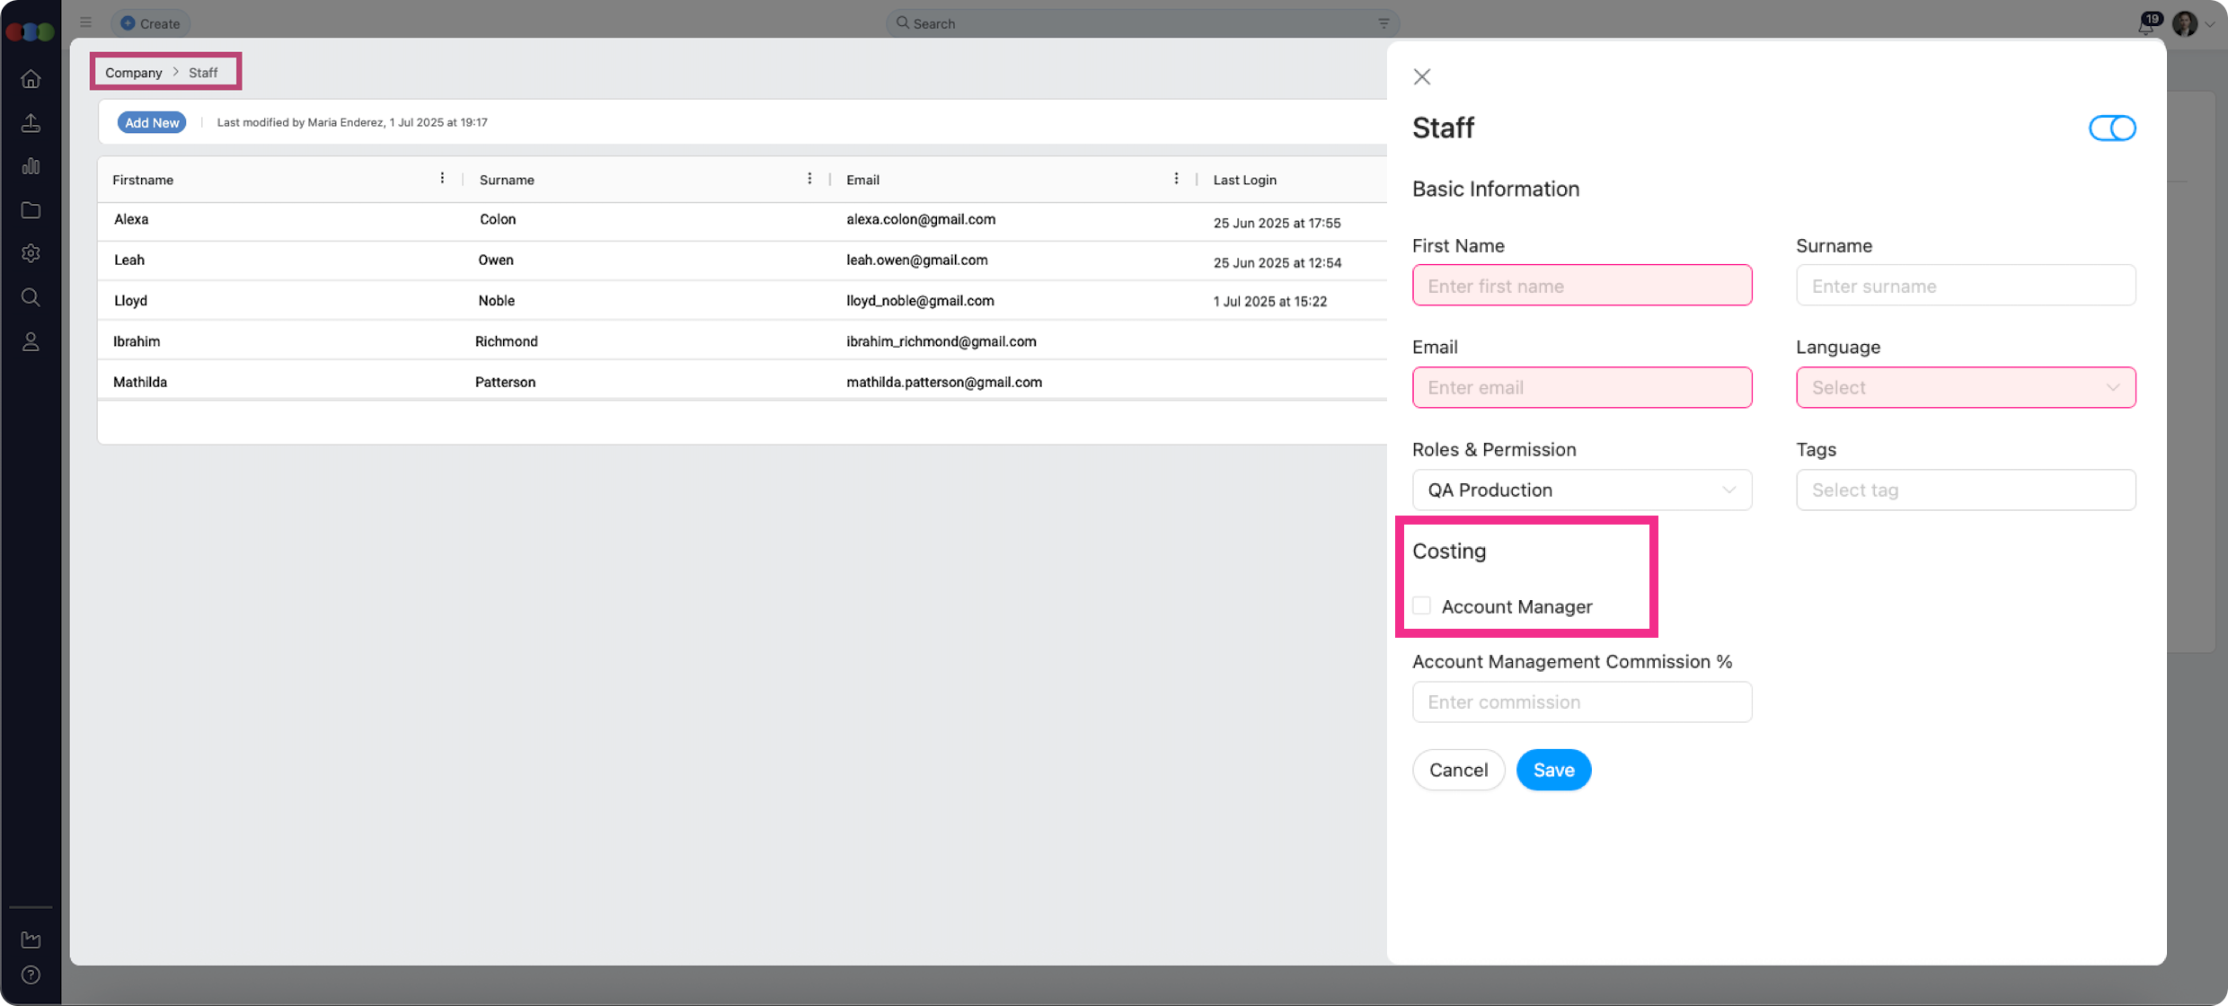Screen dimensions: 2228x1006
Task: Click Company in the breadcrumb
Action: coord(133,73)
